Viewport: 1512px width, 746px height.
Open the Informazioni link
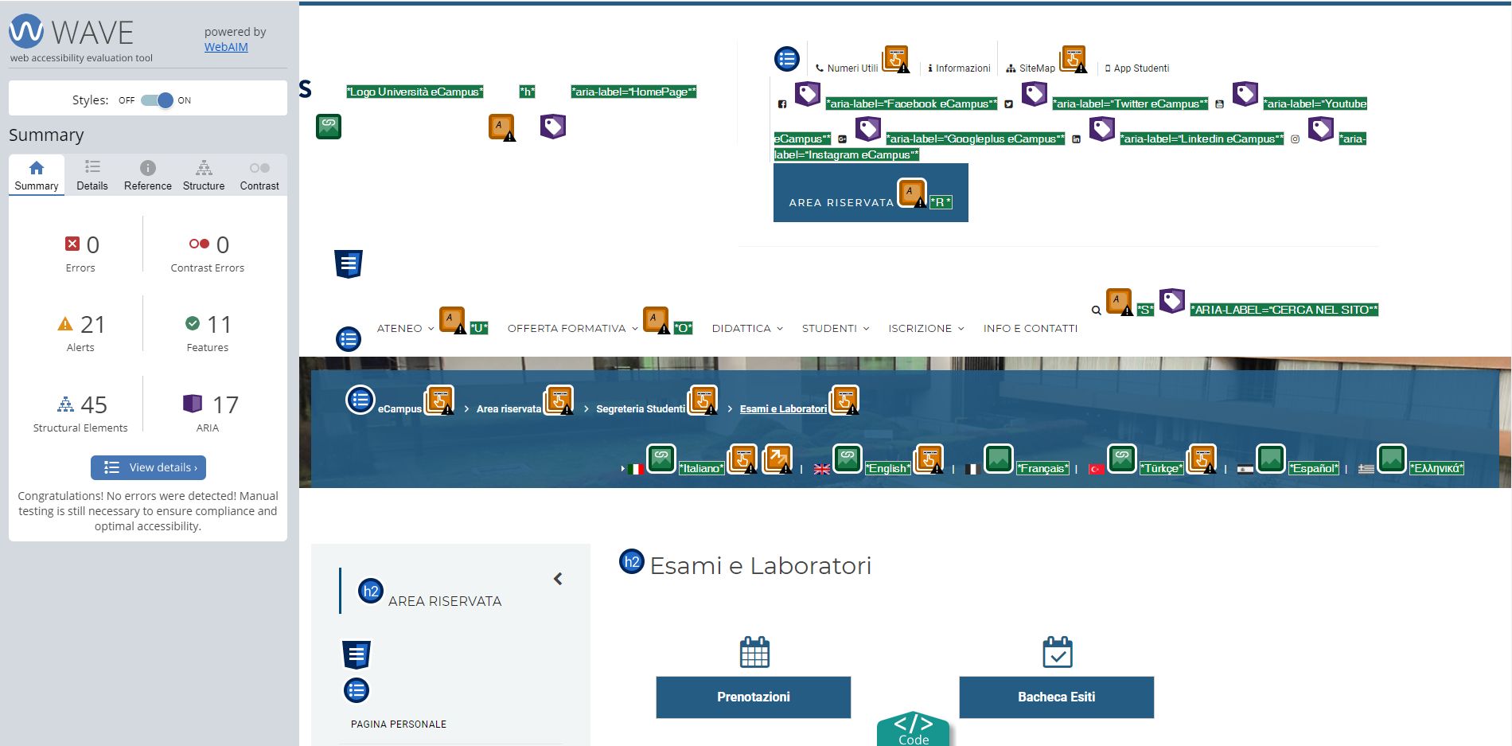pos(959,68)
